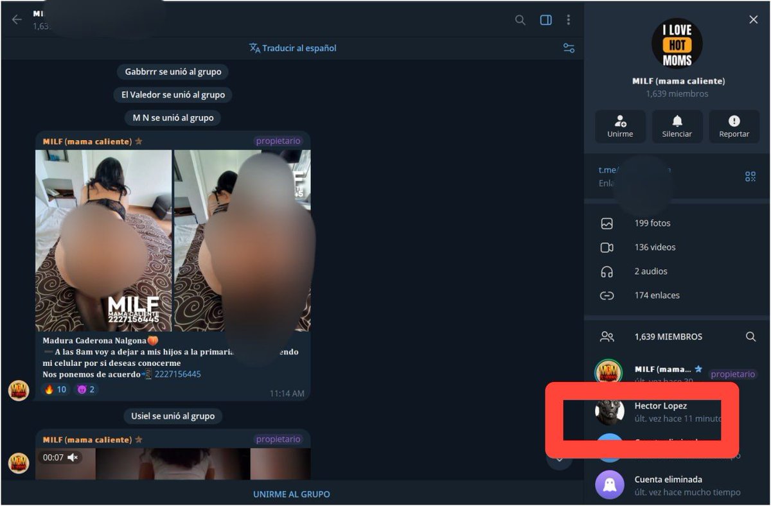Screen dimensions: 771x506
Task: Click propietario tag on the first message
Action: click(278, 141)
